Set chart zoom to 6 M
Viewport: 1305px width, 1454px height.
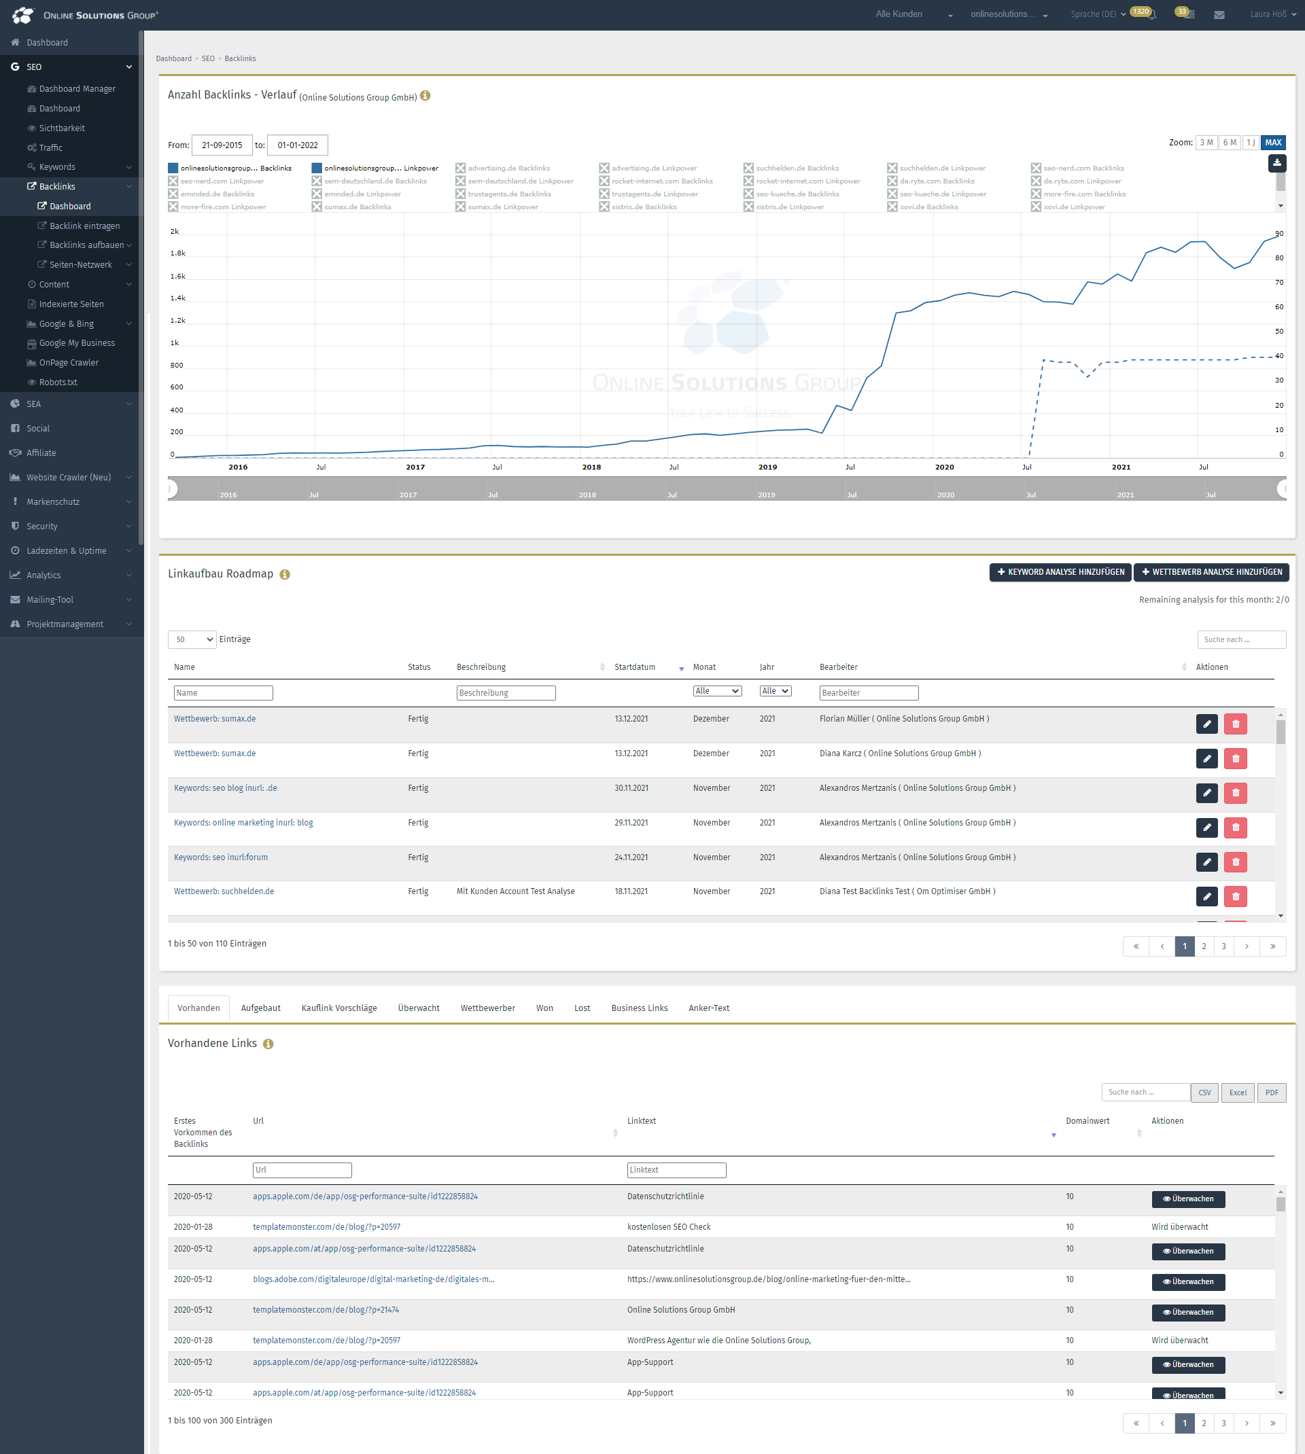[x=1229, y=143]
